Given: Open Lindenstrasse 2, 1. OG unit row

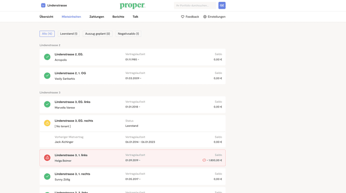Looking at the screenshot, I should click(132, 75).
